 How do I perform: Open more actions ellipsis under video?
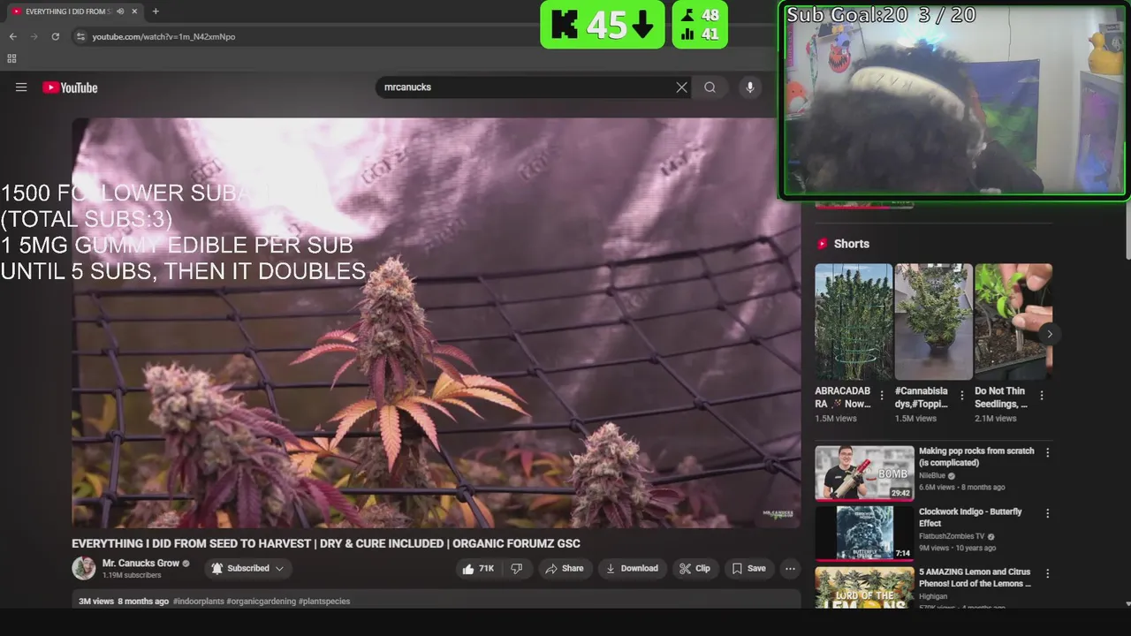(x=790, y=569)
